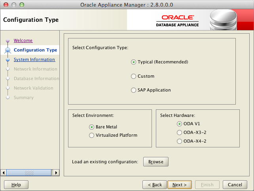Click the sidebar scrollbar right arrow
254x191 pixels.
tap(56, 173)
